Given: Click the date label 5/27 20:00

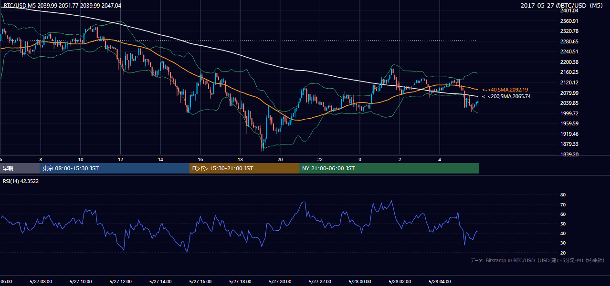Looking at the screenshot, I should 280,282.
